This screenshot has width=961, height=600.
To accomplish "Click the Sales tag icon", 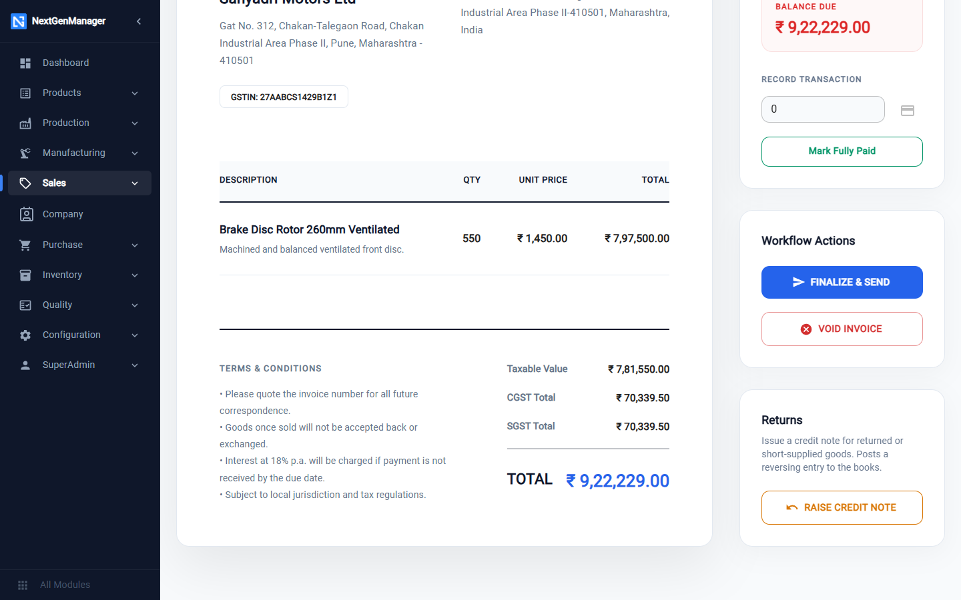I will [x=25, y=183].
